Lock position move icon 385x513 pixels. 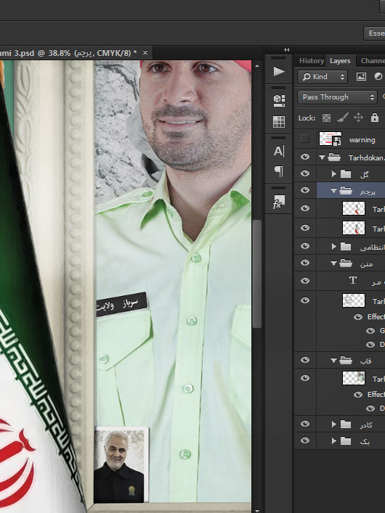(x=358, y=118)
